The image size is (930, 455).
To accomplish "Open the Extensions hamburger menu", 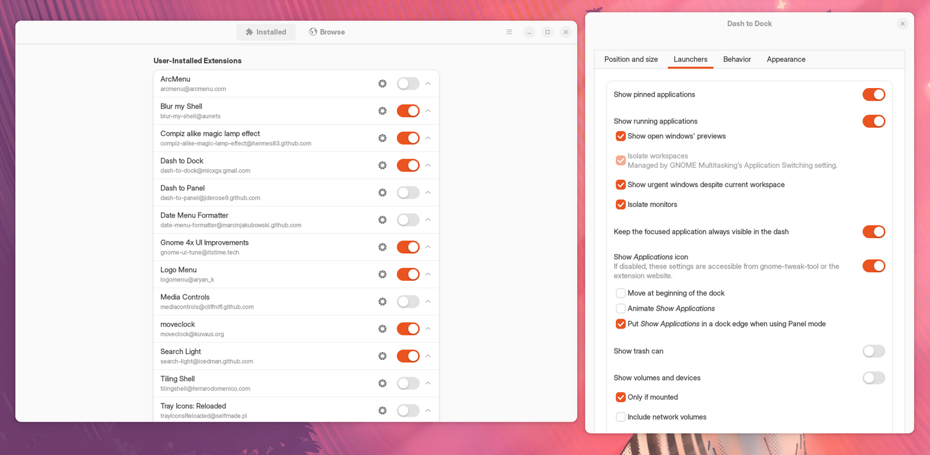I will [x=509, y=32].
